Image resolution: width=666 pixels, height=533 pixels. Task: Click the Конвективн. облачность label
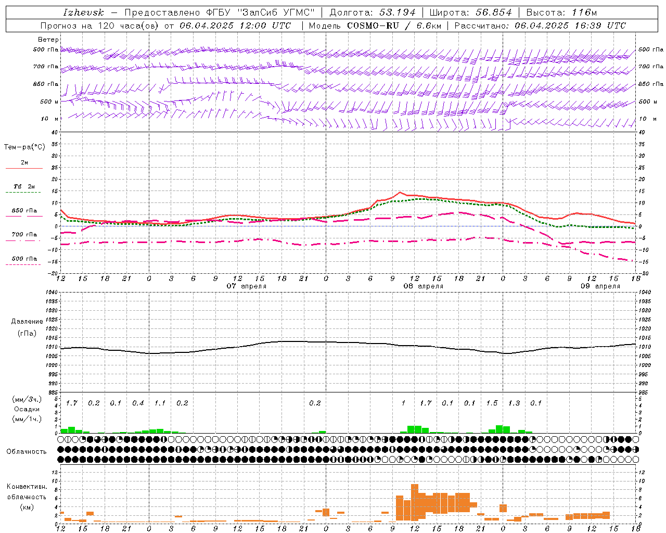coord(27,492)
